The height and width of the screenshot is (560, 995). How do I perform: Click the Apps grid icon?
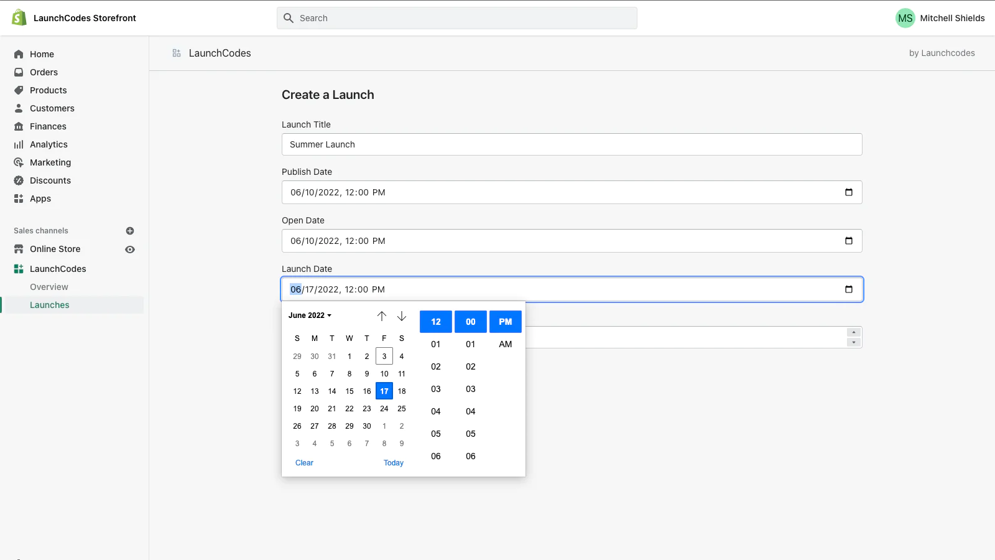click(x=19, y=198)
